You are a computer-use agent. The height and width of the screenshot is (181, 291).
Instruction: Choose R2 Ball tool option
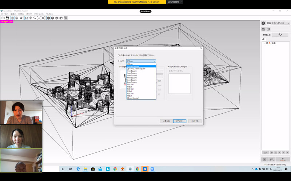tap(141, 91)
